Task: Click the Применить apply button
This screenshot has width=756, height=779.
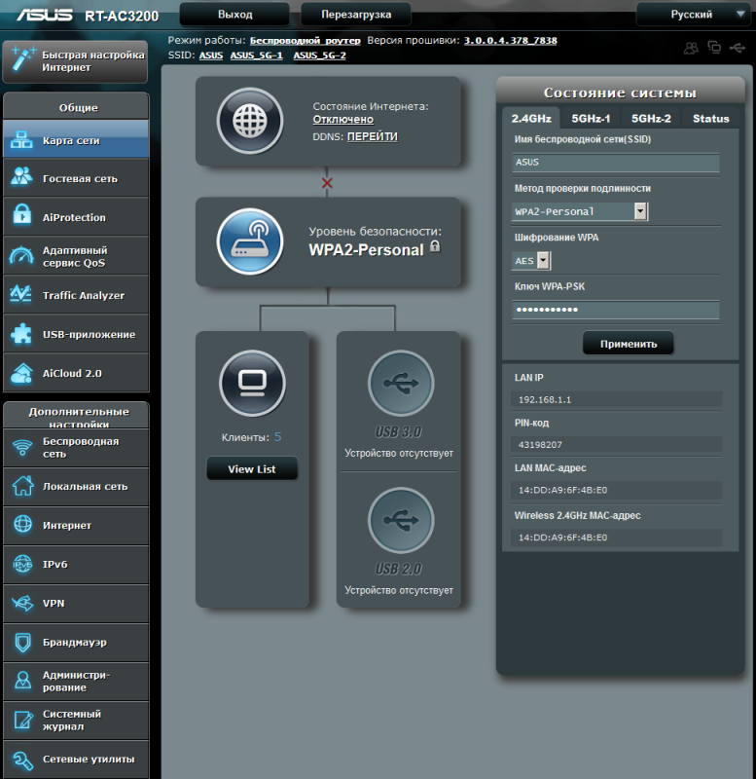Action: [x=629, y=344]
